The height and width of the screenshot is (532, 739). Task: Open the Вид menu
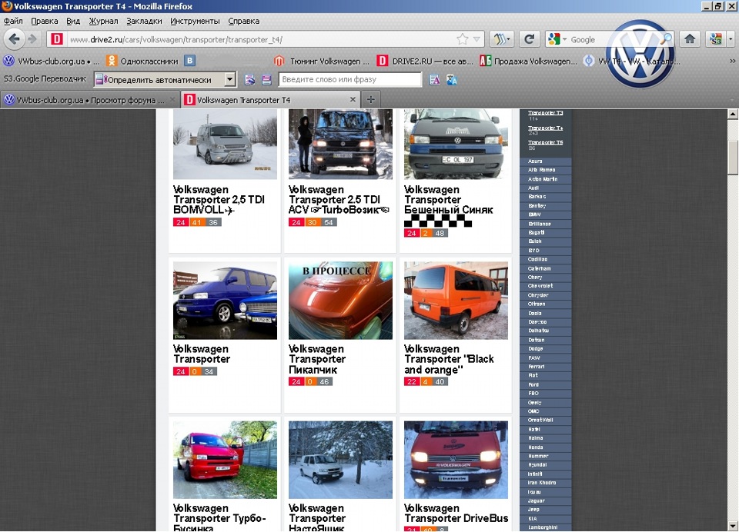pyautogui.click(x=73, y=22)
